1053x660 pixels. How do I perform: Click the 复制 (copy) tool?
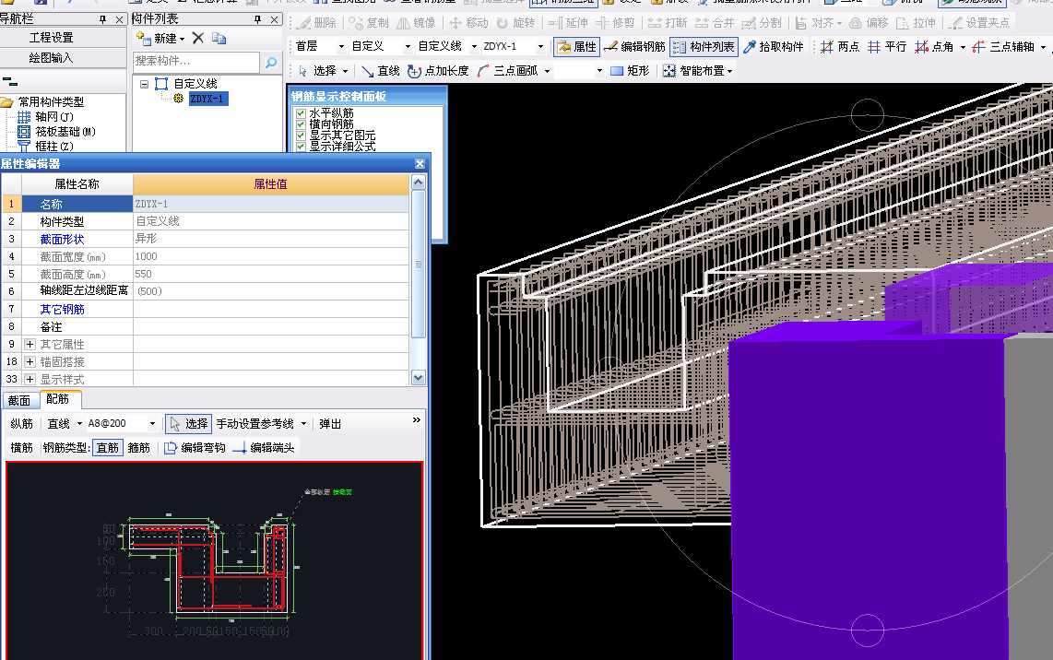(x=369, y=23)
